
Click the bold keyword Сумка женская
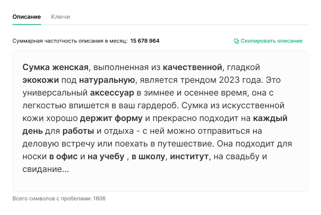(55, 67)
